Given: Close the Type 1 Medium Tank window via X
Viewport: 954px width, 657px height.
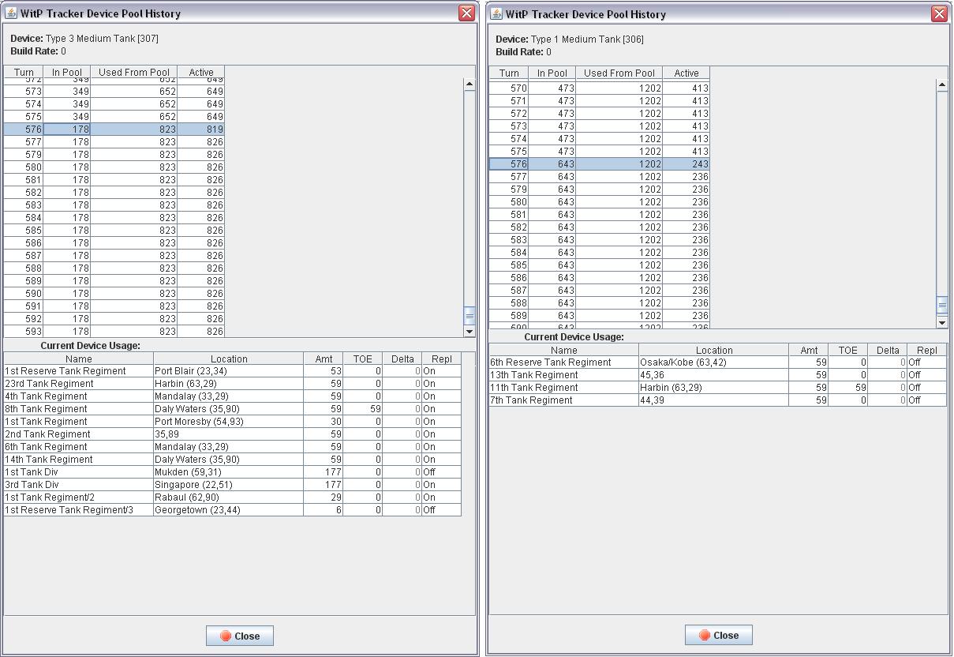Looking at the screenshot, I should 939,13.
